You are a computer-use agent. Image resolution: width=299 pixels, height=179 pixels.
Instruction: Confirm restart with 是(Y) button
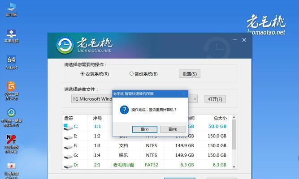[x=145, y=129]
